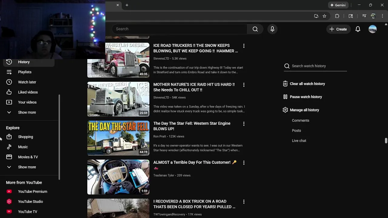Click the YouTube TV icon
Image resolution: width=388 pixels, height=218 pixels.
click(x=9, y=212)
